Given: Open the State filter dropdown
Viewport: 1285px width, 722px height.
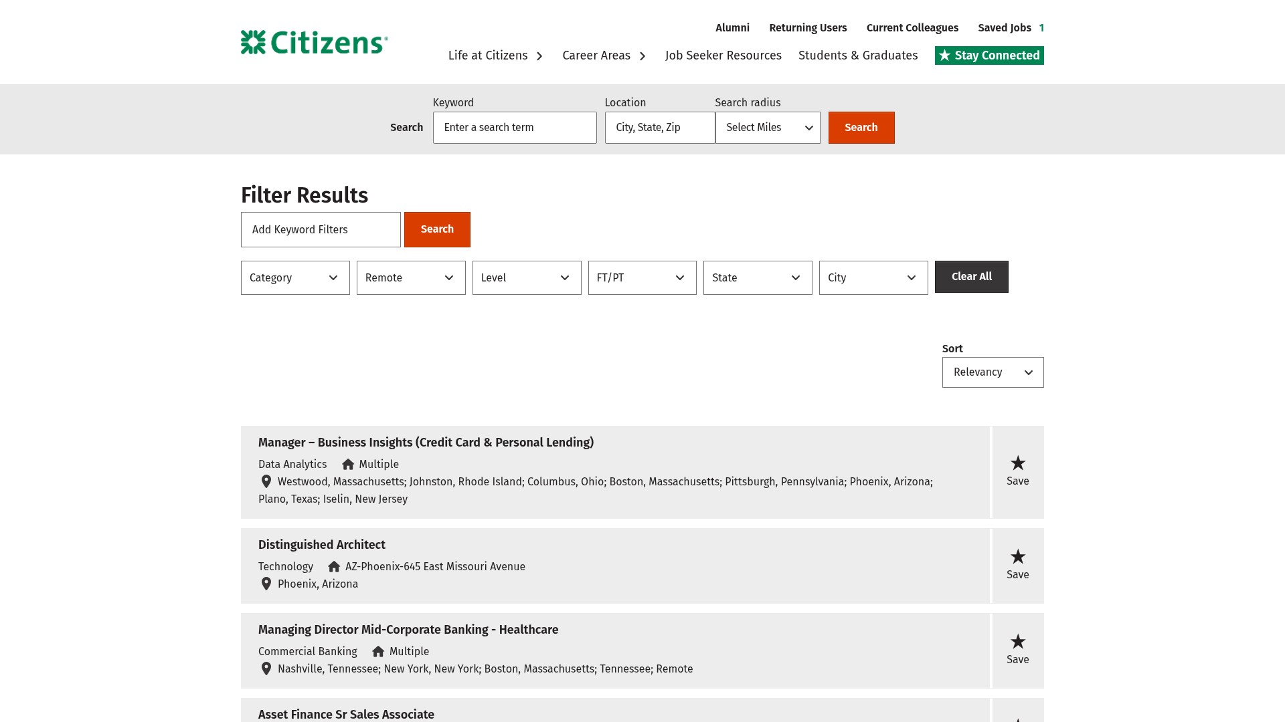Looking at the screenshot, I should [758, 278].
